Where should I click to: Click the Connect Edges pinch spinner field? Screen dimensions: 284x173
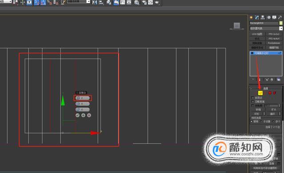coord(83,104)
